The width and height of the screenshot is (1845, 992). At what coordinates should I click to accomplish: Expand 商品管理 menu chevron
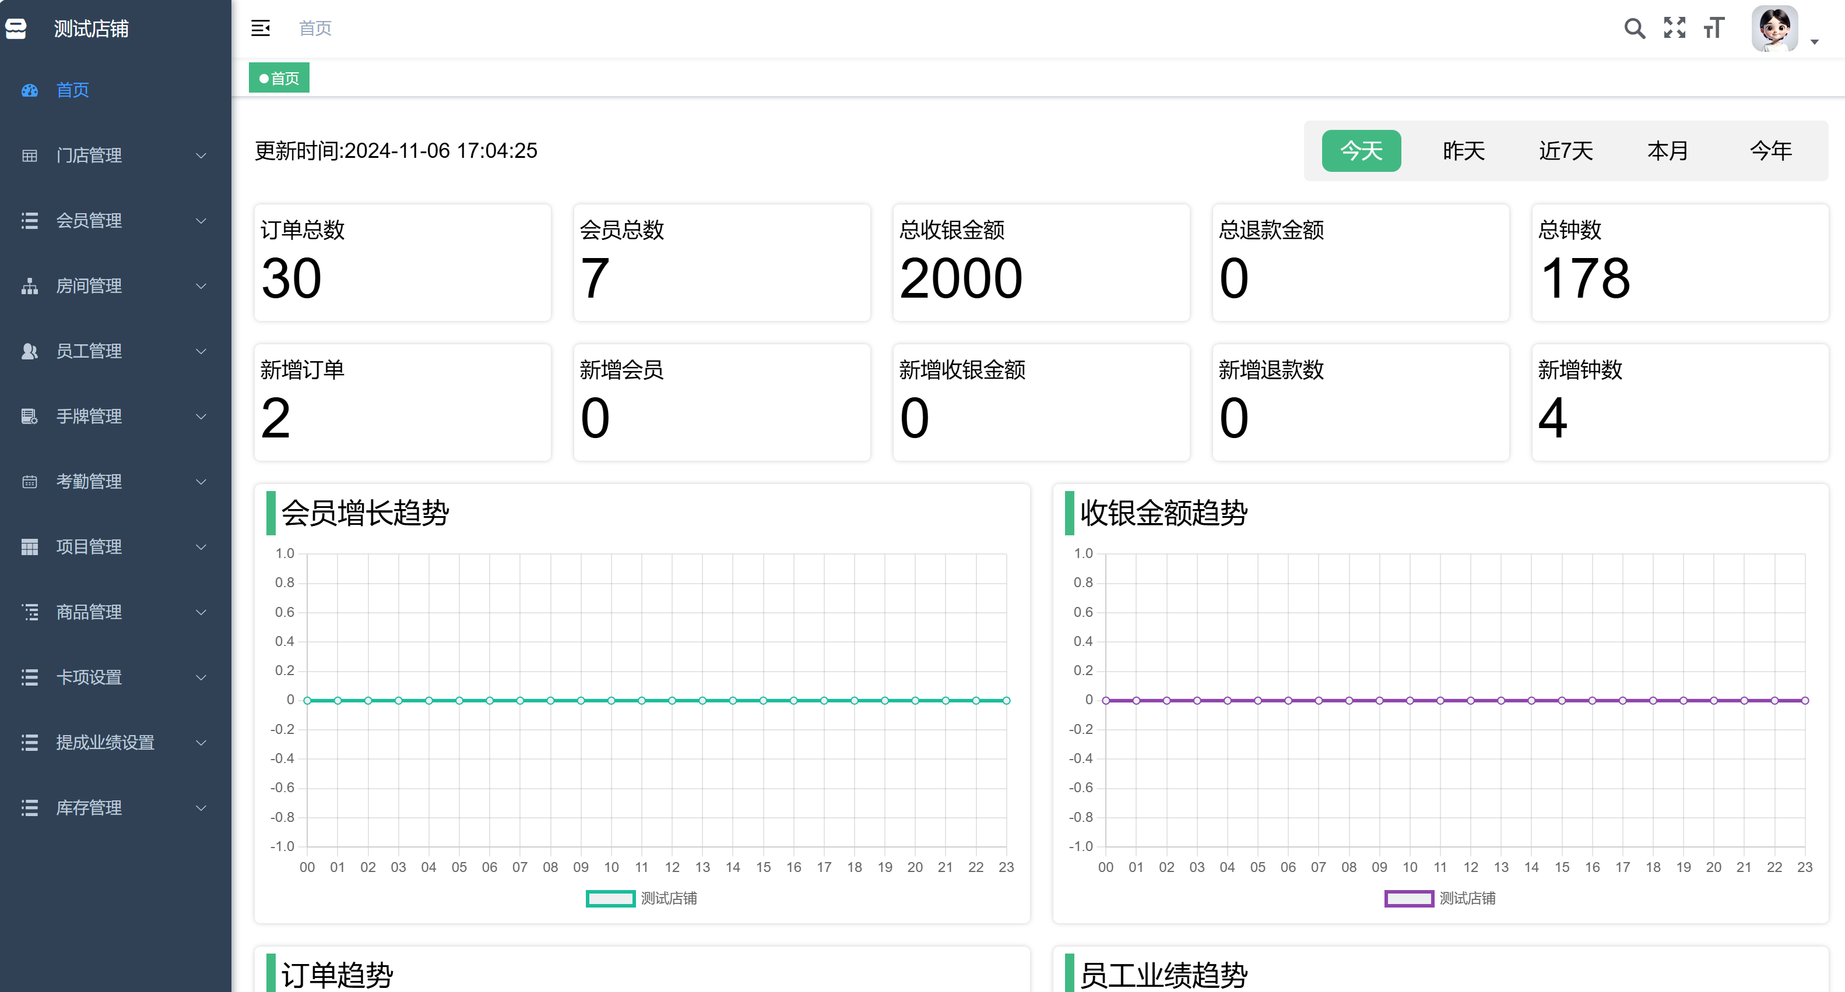click(x=201, y=612)
